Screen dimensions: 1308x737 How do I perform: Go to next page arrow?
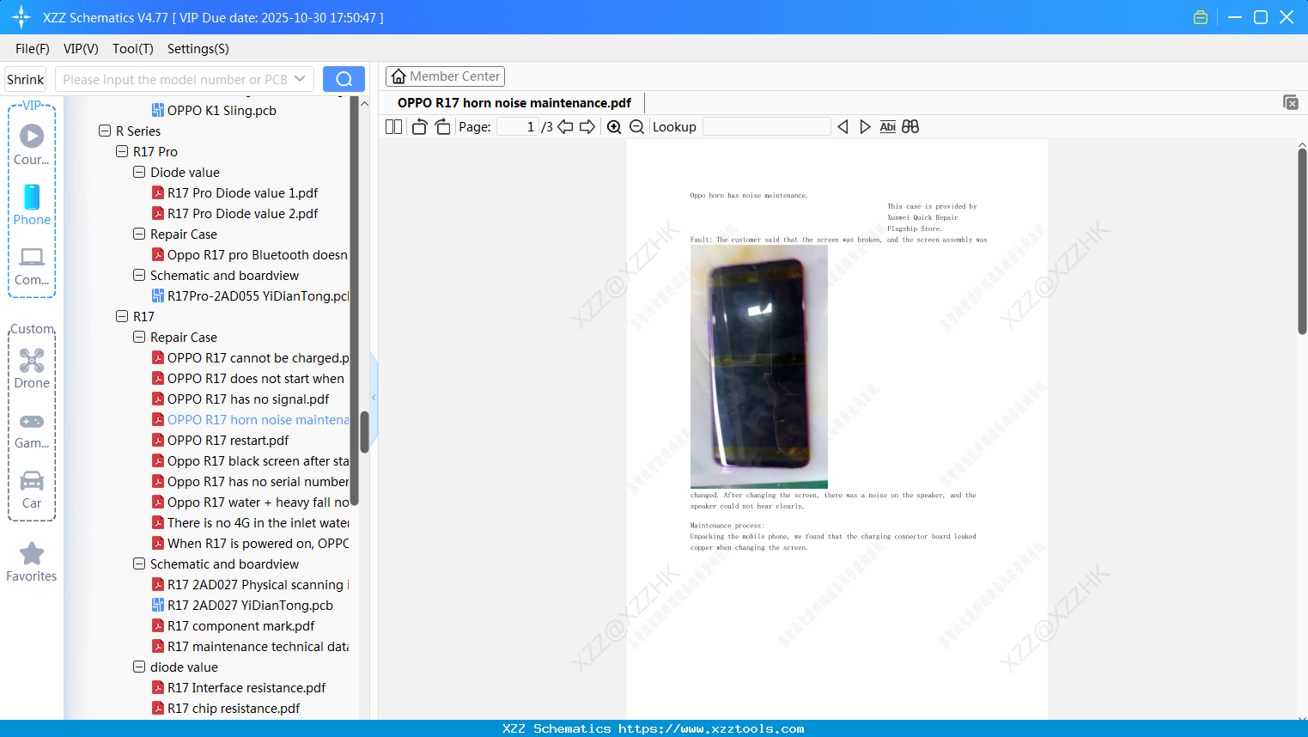click(587, 127)
